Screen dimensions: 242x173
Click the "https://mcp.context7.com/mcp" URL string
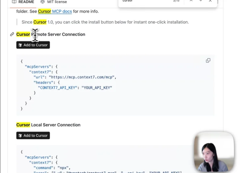pyautogui.click(x=82, y=77)
